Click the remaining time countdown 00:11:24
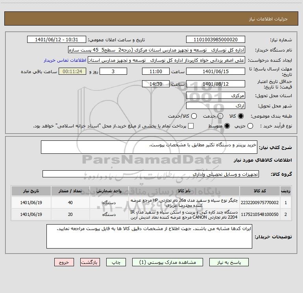The image size is (303, 293). 72,71
